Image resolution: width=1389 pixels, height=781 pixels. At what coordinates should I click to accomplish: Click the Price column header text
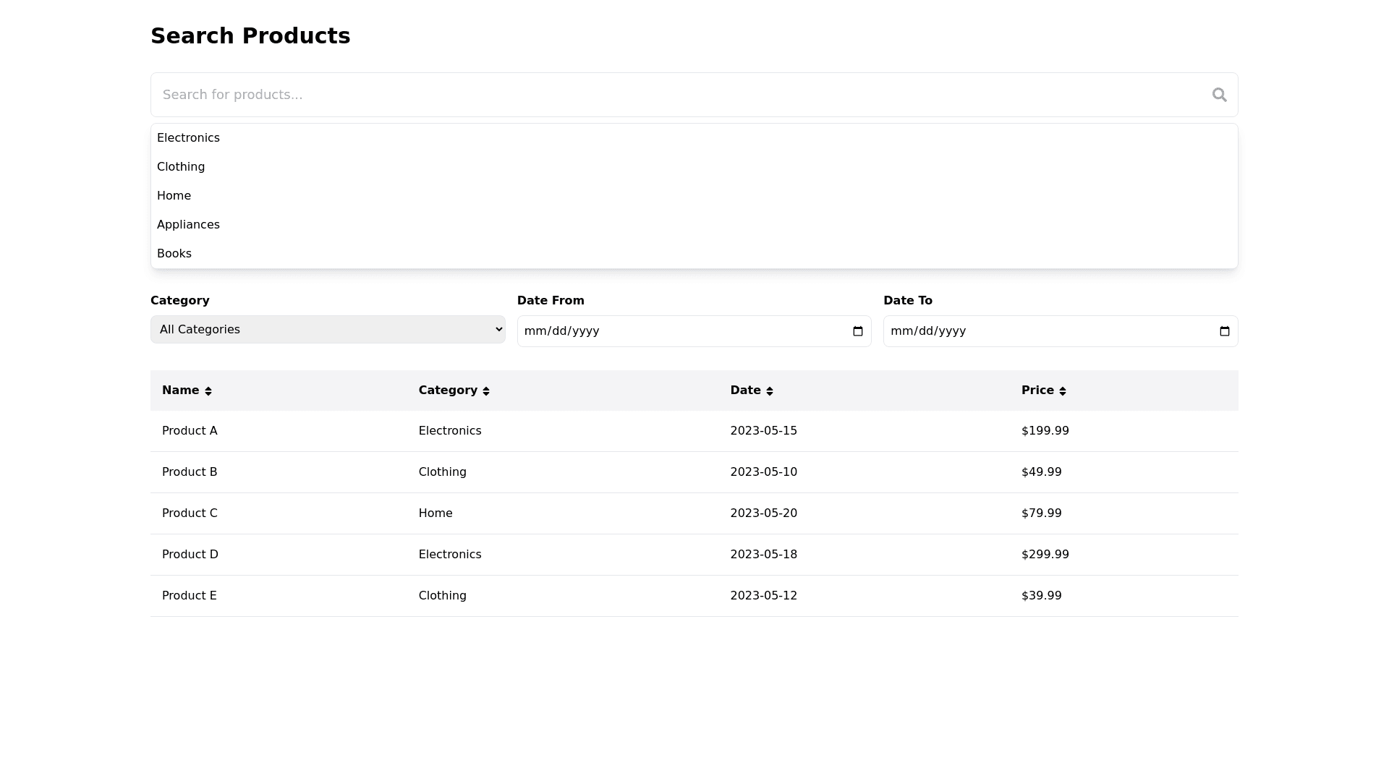pos(1037,390)
